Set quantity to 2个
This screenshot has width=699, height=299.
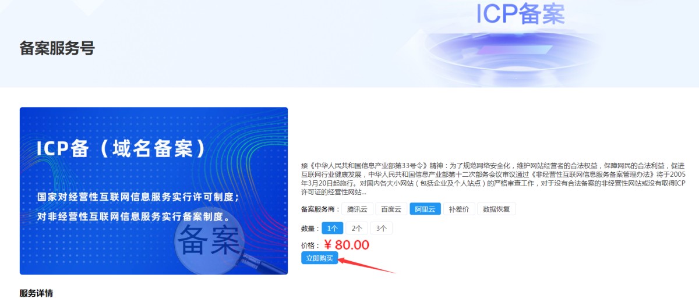357,228
